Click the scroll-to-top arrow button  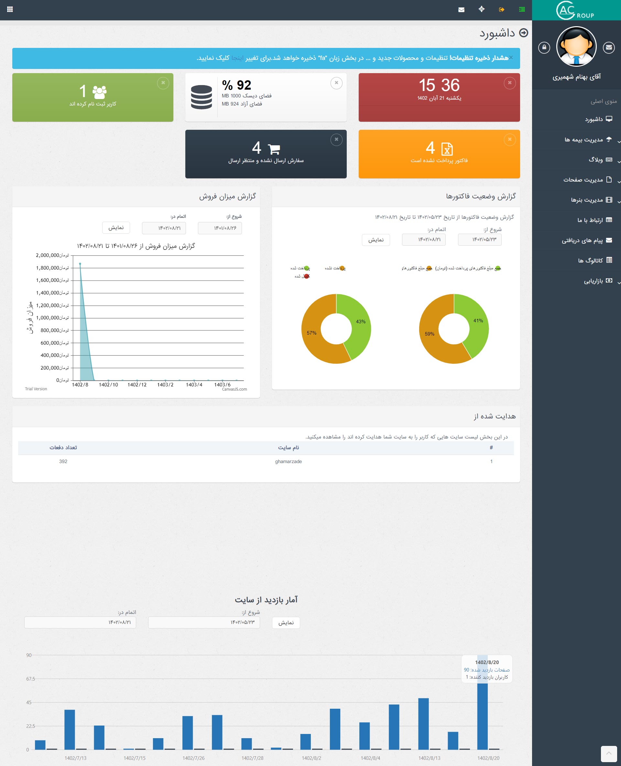tap(609, 754)
